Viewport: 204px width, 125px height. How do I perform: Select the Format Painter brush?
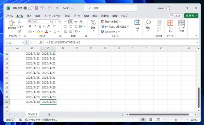19,31
